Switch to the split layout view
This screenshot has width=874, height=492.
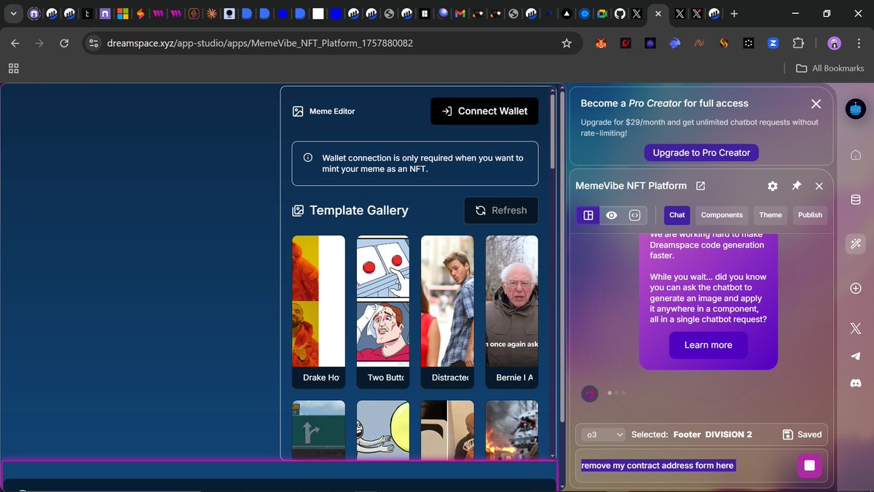pyautogui.click(x=588, y=215)
